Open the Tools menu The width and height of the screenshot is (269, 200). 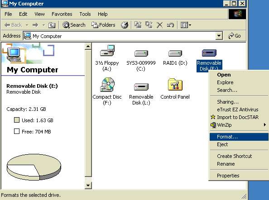click(x=85, y=14)
